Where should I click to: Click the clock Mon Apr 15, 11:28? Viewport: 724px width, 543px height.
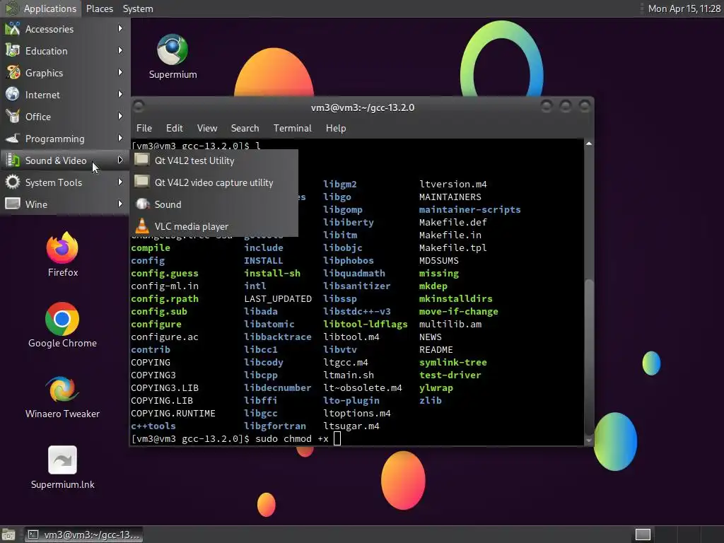tap(684, 8)
